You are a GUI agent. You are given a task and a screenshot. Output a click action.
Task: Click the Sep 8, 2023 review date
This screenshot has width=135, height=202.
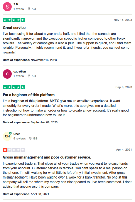point(124,87)
